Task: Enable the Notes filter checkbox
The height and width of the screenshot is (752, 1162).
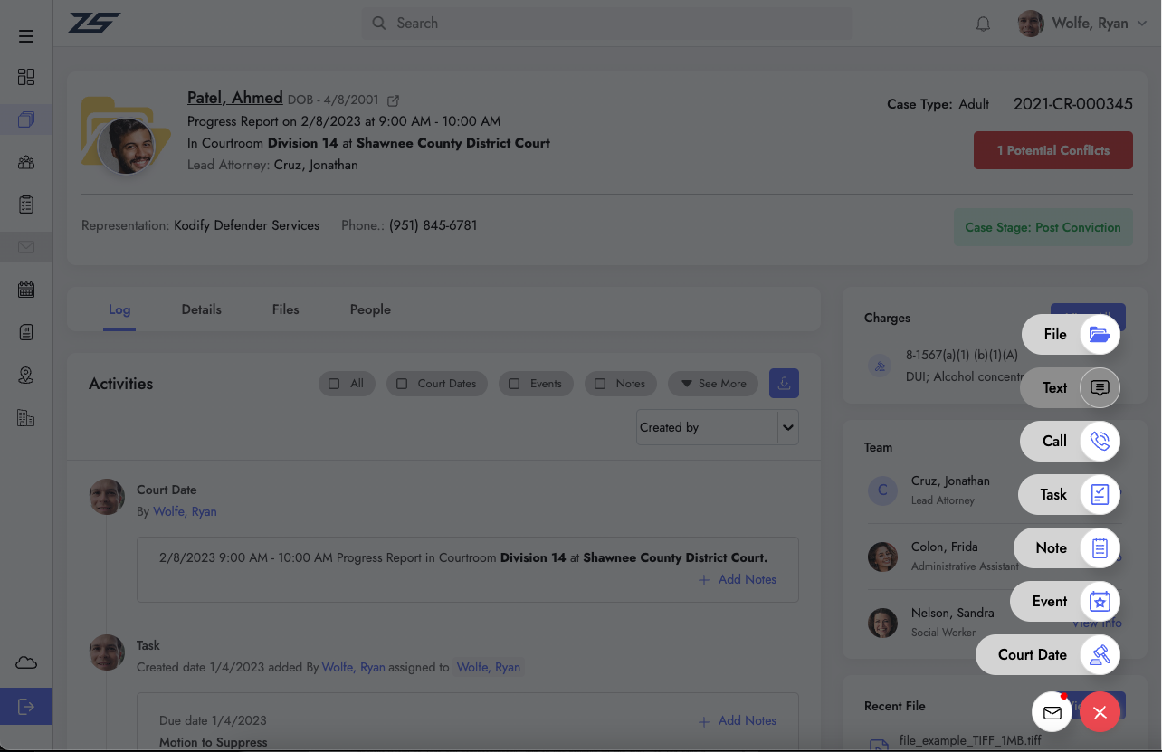Action: (x=600, y=384)
